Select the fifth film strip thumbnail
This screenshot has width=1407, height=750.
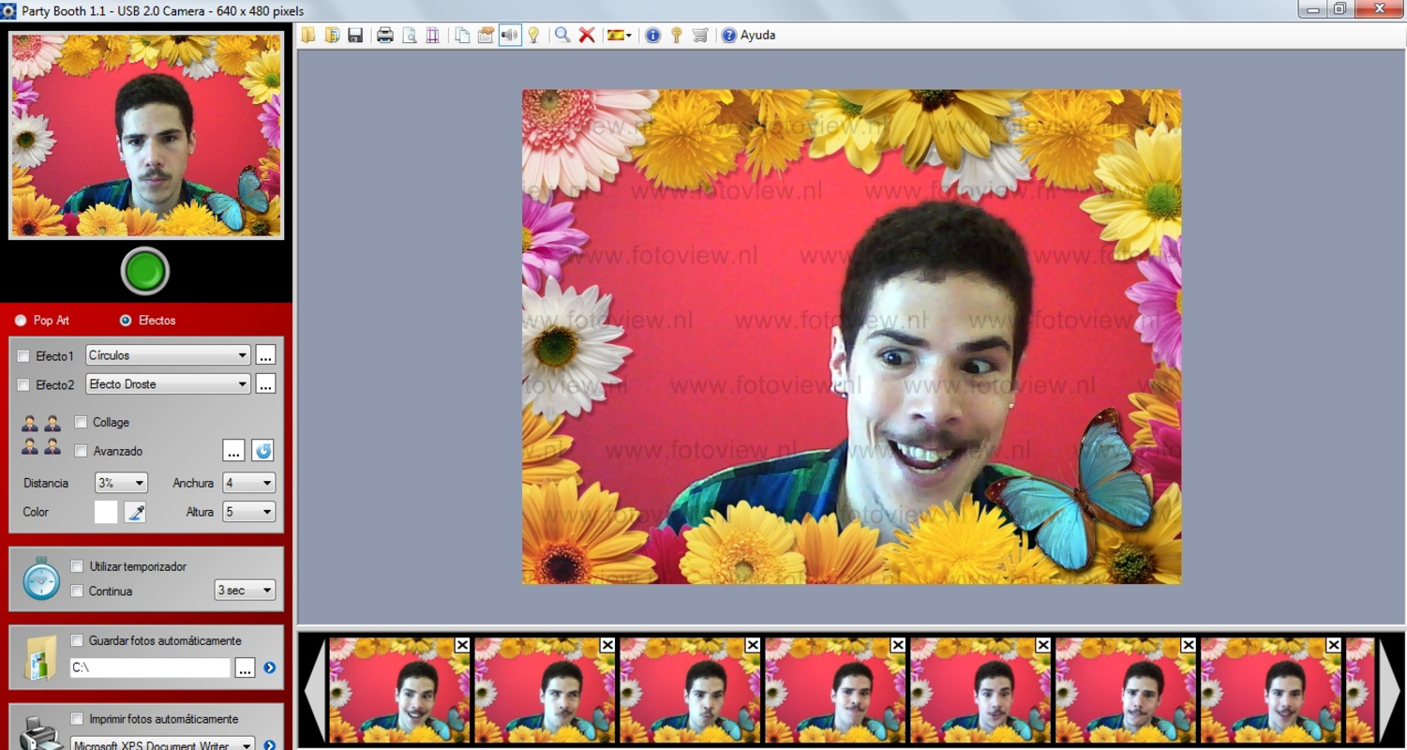click(x=980, y=690)
